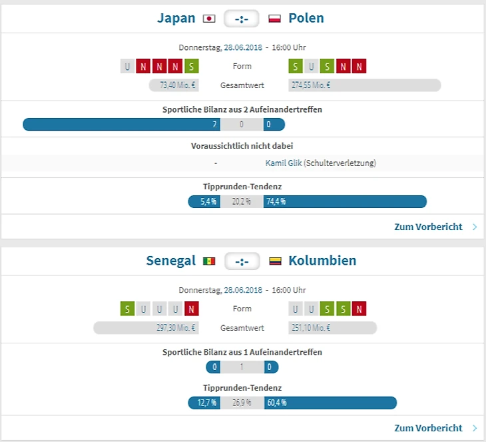Open the Kolumbien team page
This screenshot has width=486, height=442.
point(322,260)
